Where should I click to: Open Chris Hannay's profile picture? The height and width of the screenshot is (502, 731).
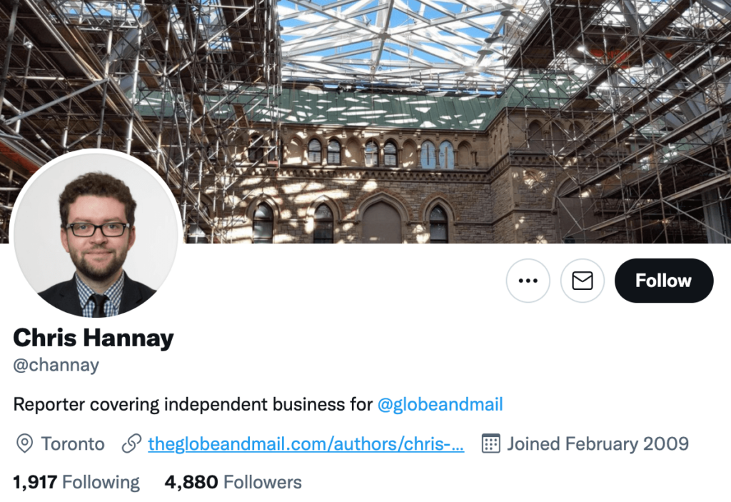(96, 234)
